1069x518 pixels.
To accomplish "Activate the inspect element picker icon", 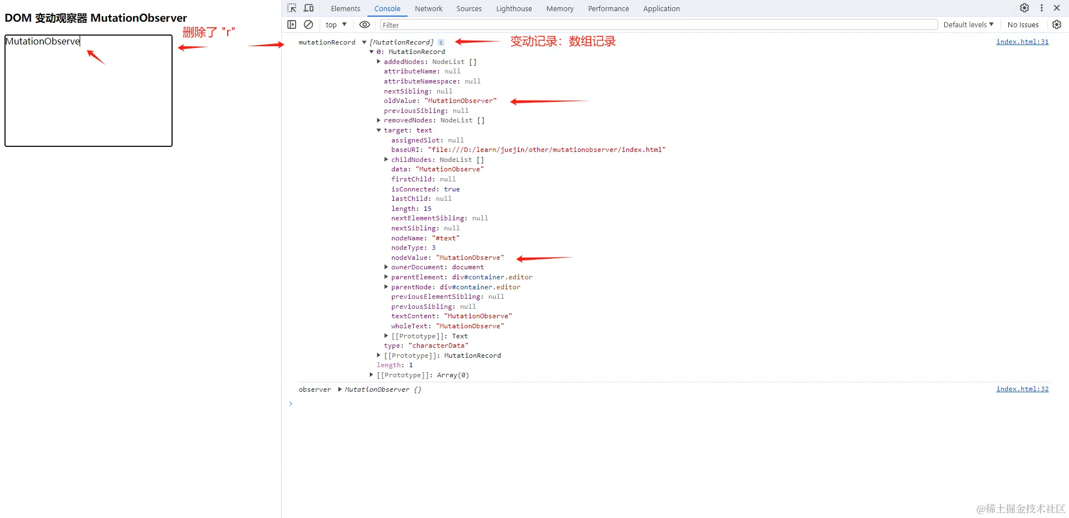I will 292,8.
